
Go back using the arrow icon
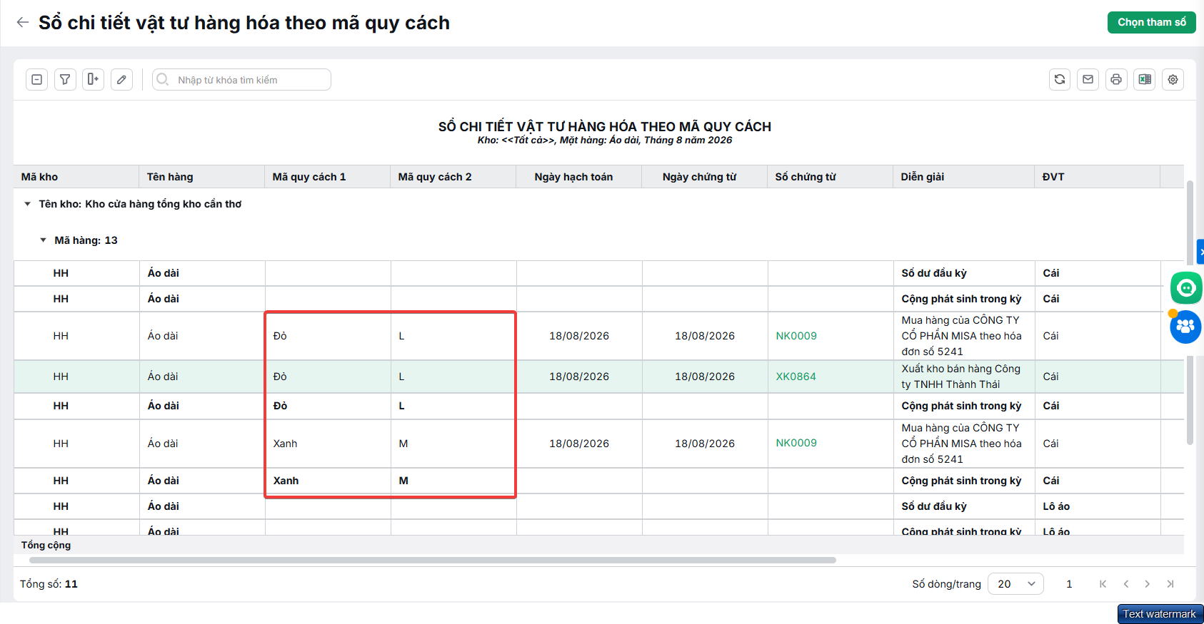tap(23, 22)
